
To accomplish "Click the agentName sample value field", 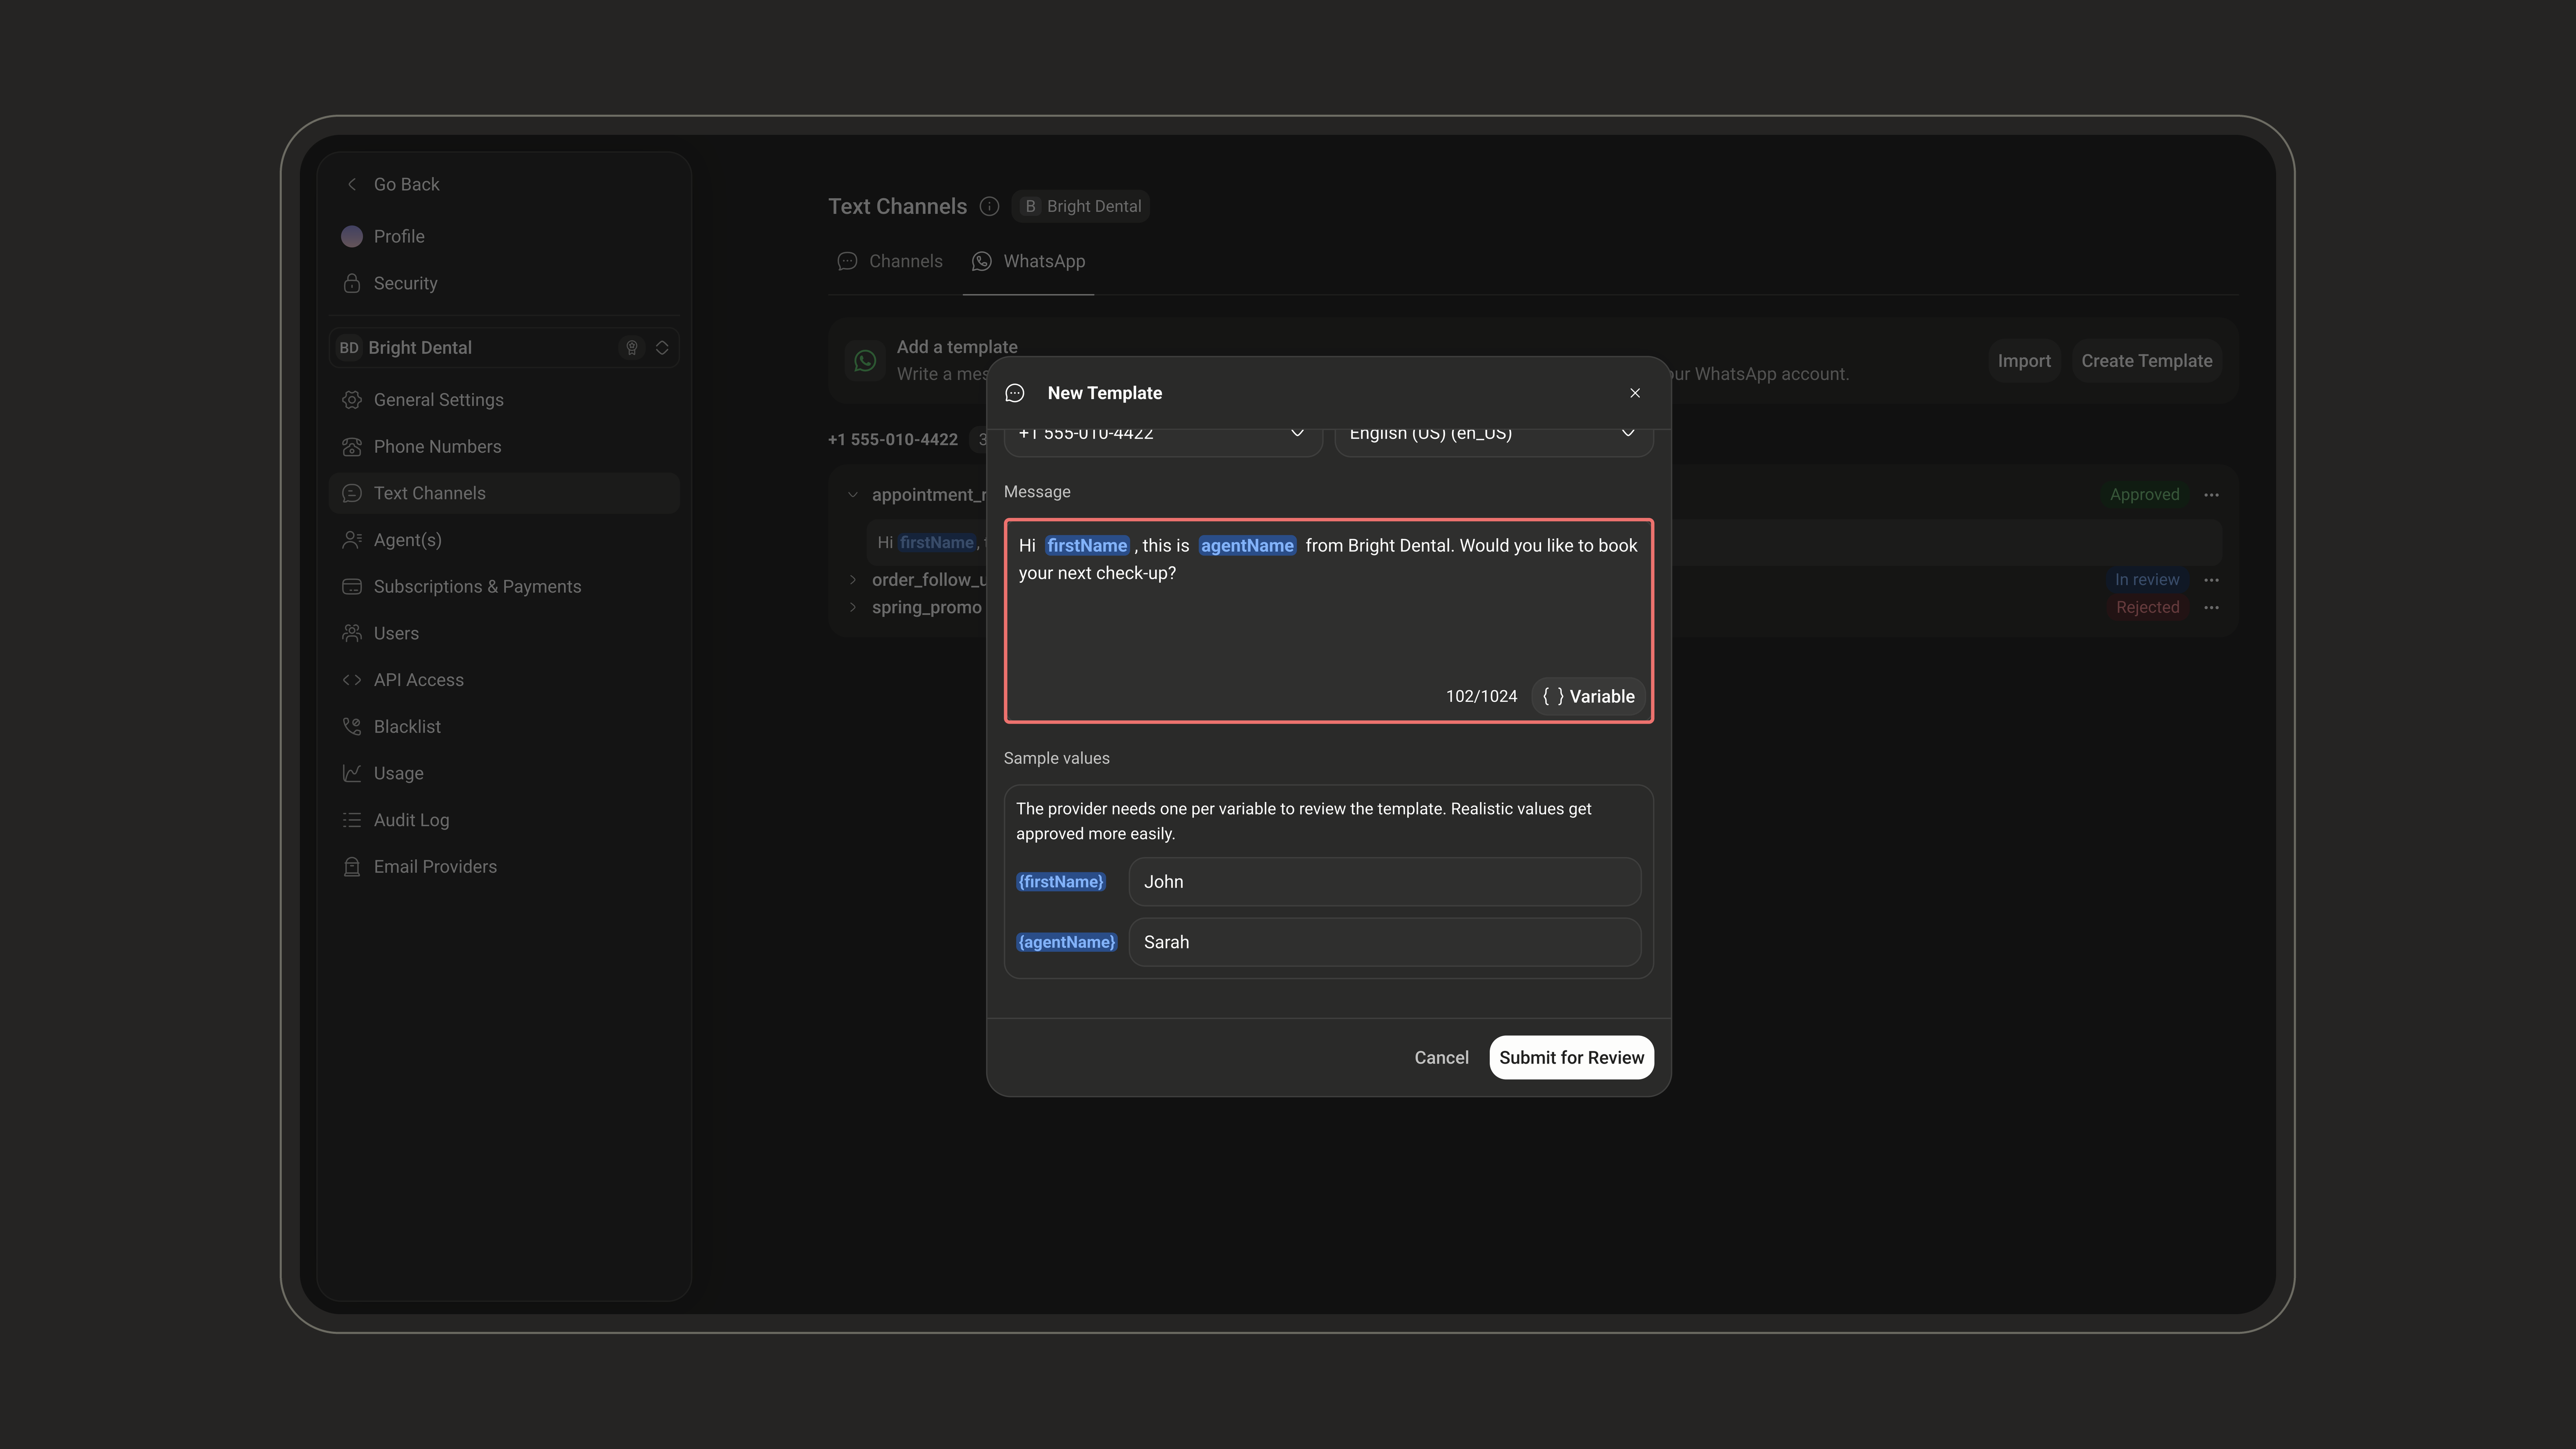I will click(x=1384, y=943).
